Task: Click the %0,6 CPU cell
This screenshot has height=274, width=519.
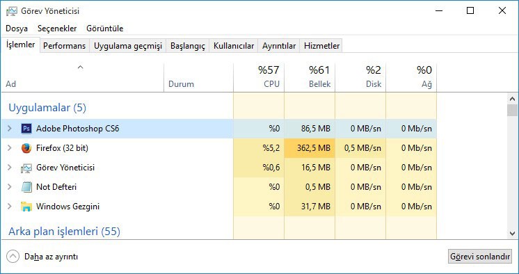Action: pyautogui.click(x=259, y=168)
